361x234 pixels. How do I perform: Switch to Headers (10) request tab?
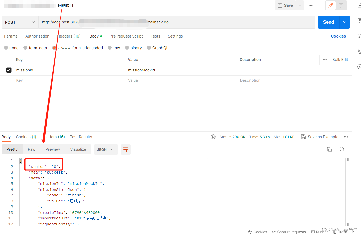[x=69, y=36]
